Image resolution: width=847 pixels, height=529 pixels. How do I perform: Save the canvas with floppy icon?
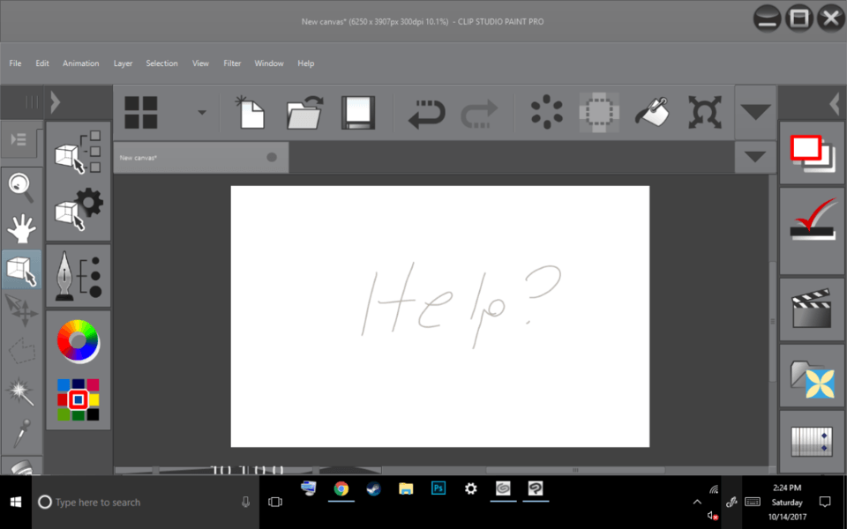[x=358, y=113]
